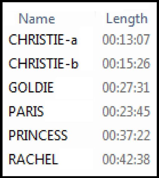This screenshot has height=178, width=159.
Task: Click blank area below the RACHEL row
Action: point(79,171)
